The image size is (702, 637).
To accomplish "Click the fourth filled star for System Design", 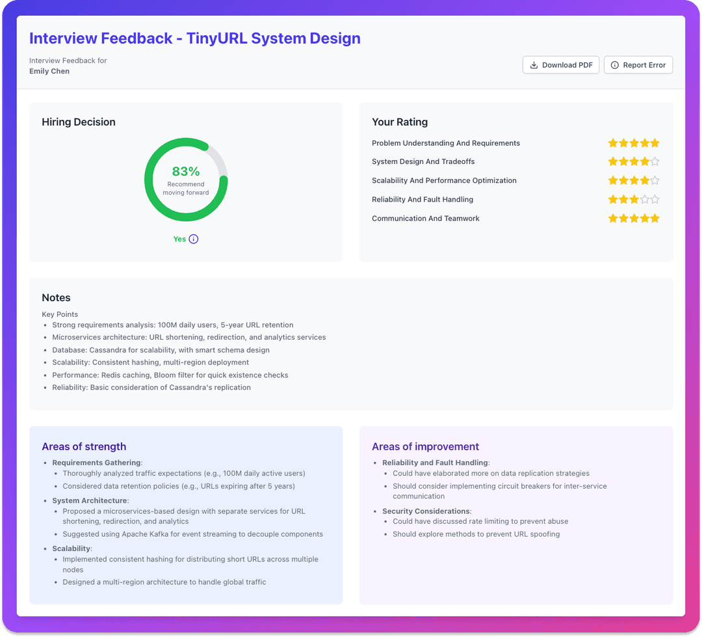I will [644, 161].
